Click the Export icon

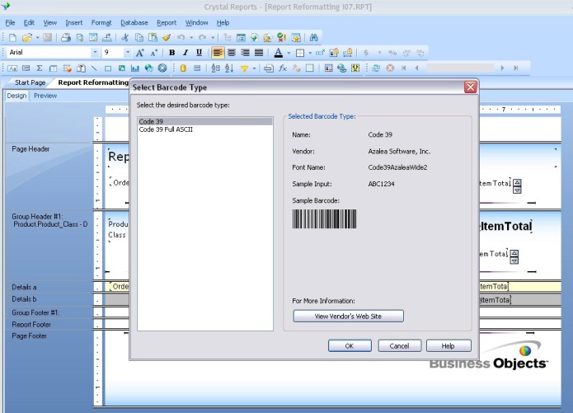(107, 37)
